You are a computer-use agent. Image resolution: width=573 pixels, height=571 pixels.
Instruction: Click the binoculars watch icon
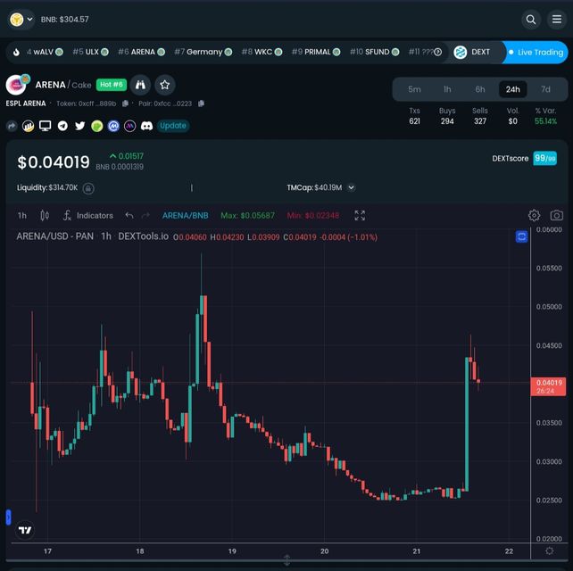click(140, 85)
